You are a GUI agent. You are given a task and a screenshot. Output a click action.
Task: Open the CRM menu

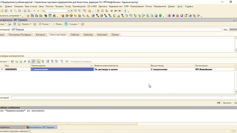[x=126, y=7]
